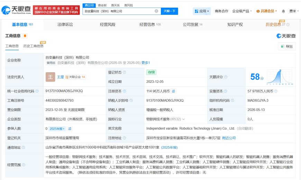Clear the search box with the X icon
The height and width of the screenshot is (180, 301).
[156, 11]
